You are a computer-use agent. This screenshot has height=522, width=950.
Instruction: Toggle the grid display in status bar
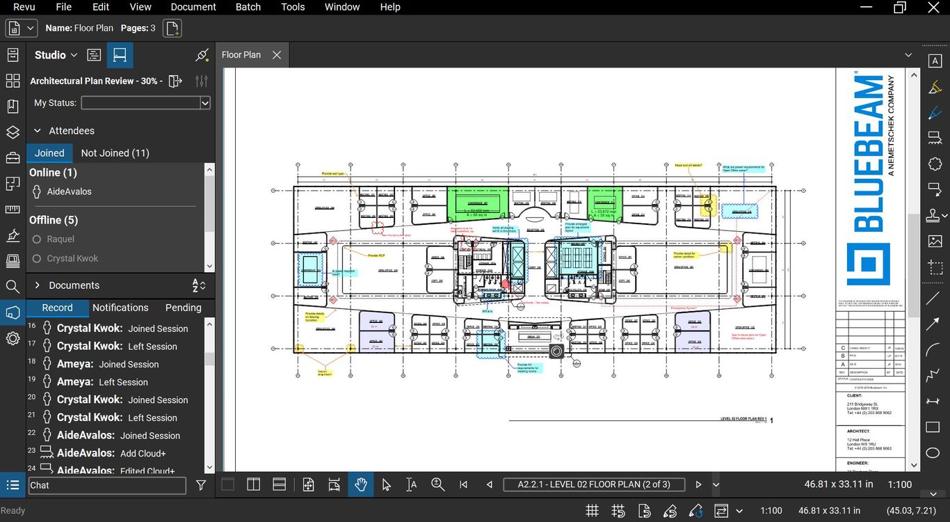[592, 510]
